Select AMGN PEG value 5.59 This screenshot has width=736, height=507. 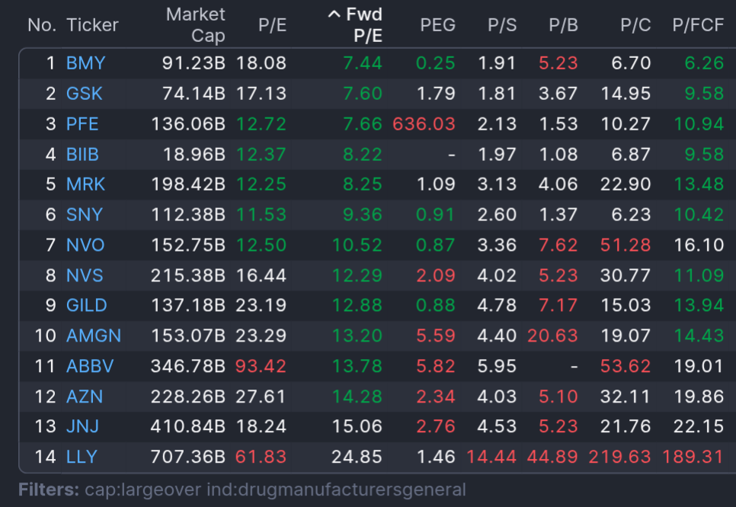pos(436,336)
